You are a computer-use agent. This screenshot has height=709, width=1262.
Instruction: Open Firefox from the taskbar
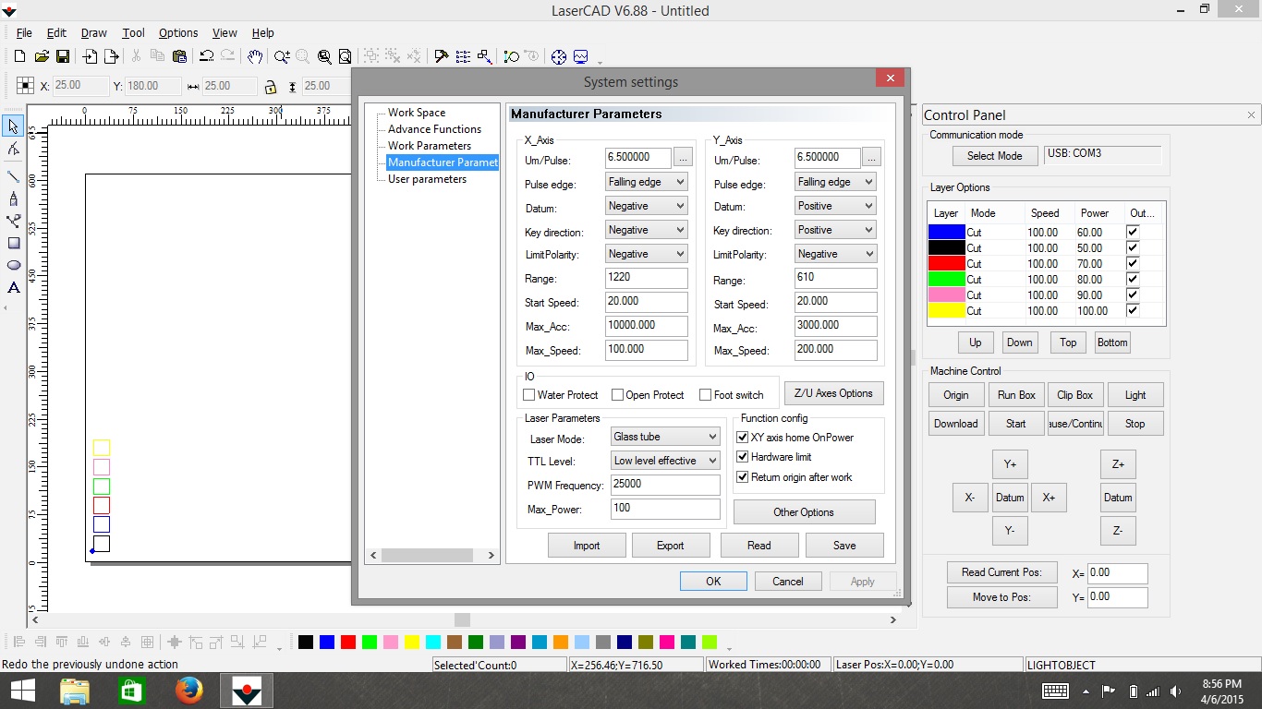[x=188, y=690]
